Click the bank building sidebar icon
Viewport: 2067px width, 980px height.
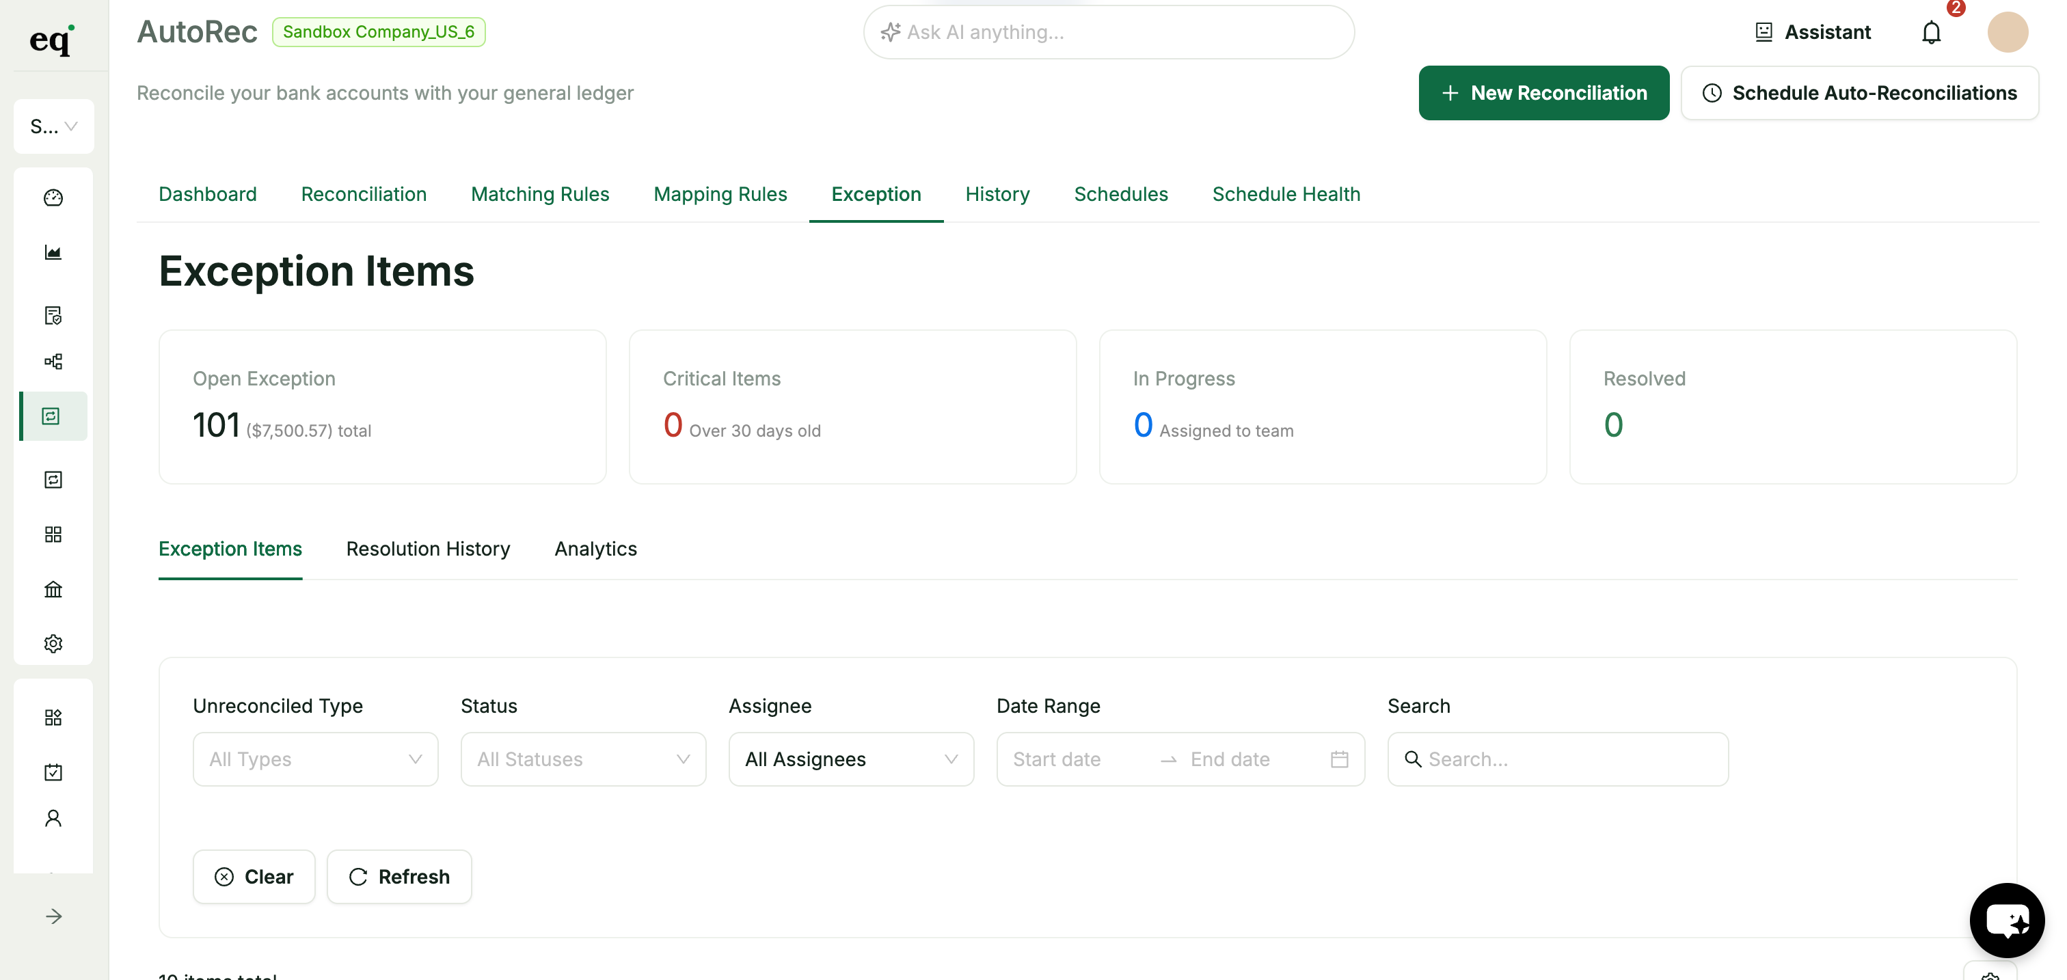(53, 590)
